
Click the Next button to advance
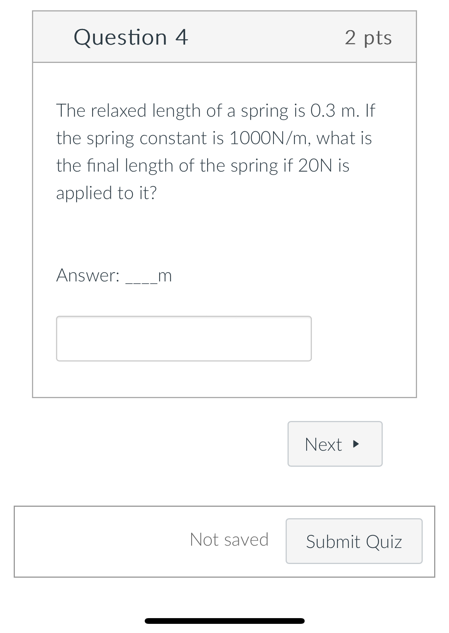334,444
